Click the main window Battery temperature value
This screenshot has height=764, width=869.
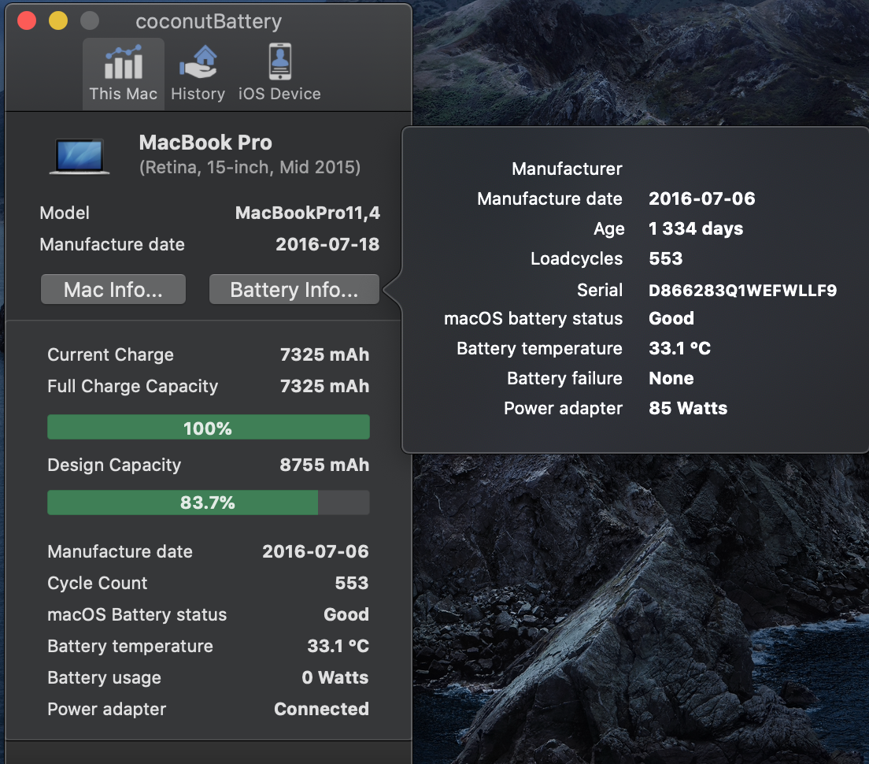click(338, 646)
